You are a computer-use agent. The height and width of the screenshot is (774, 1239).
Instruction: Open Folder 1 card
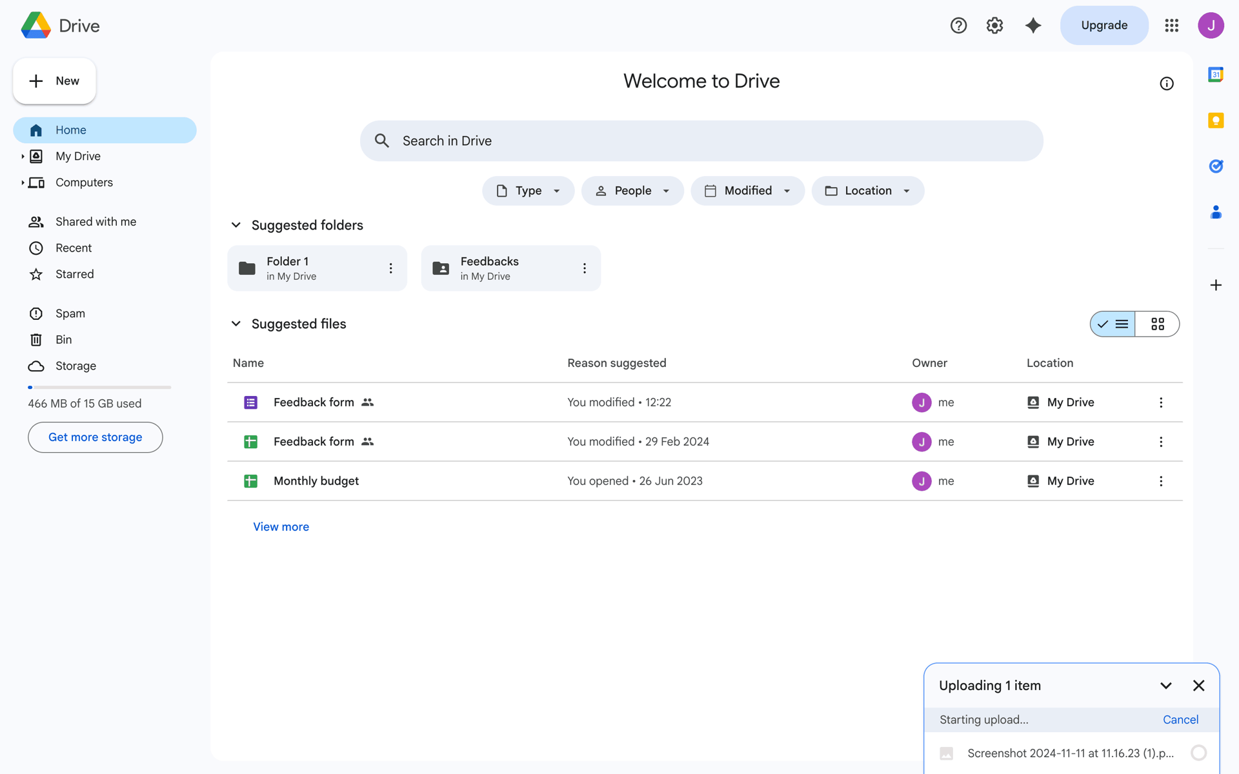point(317,268)
